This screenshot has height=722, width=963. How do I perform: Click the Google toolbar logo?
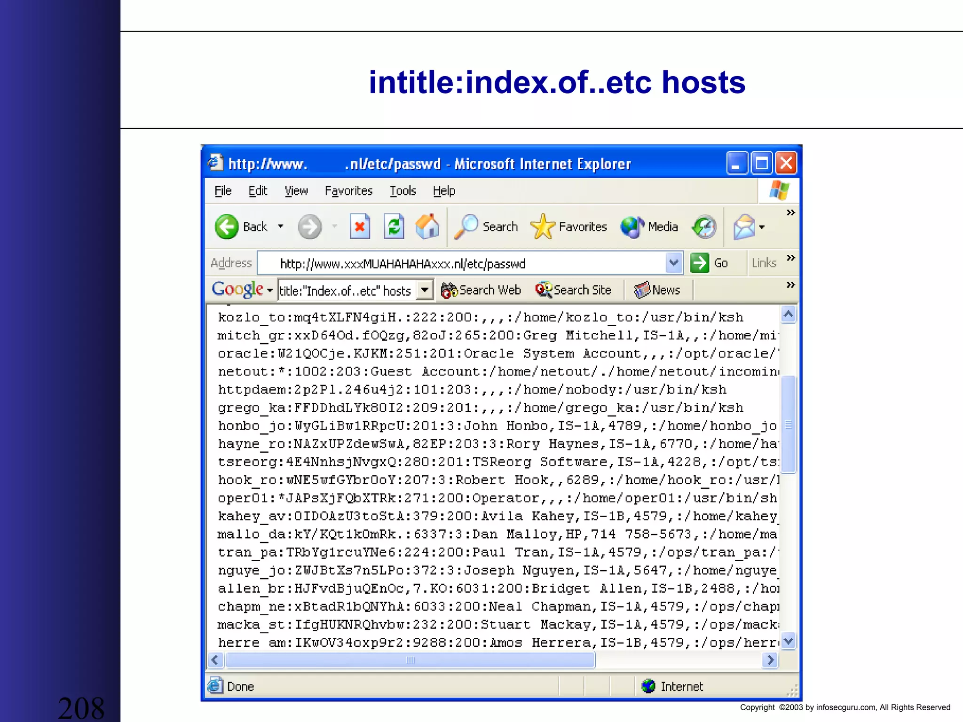(x=237, y=290)
